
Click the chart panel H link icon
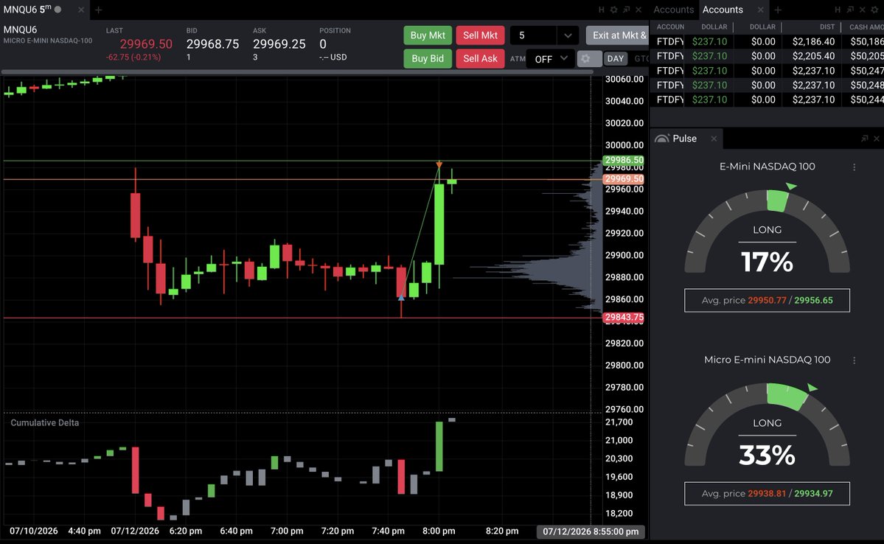coord(602,10)
